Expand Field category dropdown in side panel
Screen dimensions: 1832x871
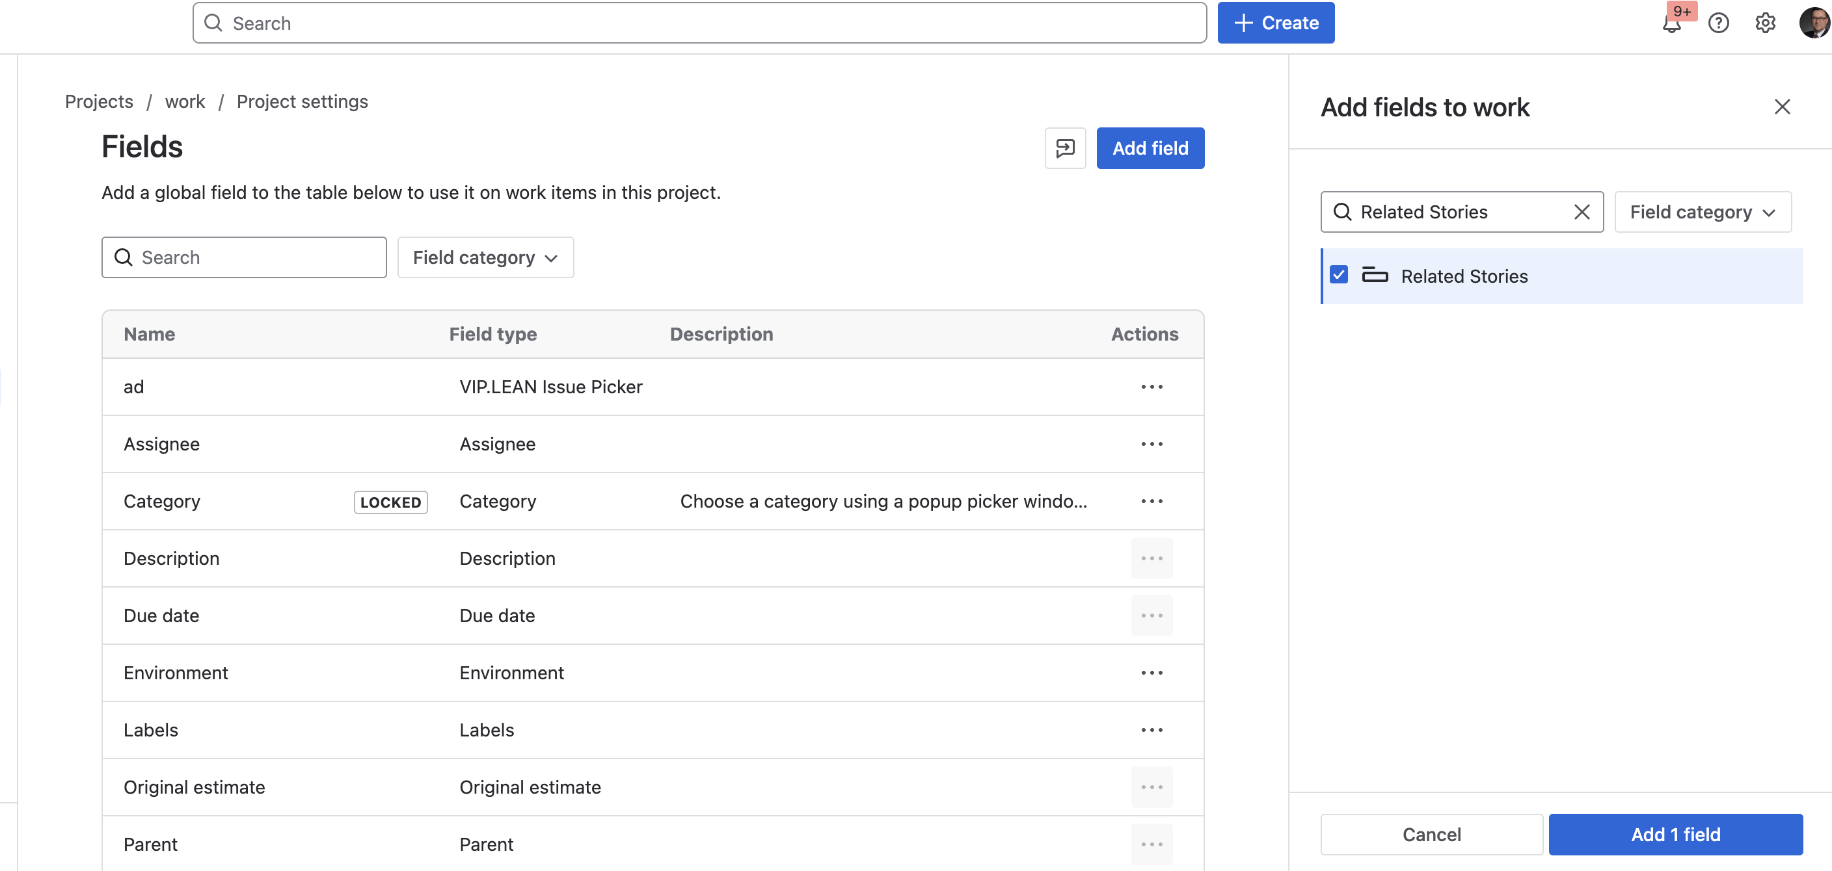click(1703, 212)
